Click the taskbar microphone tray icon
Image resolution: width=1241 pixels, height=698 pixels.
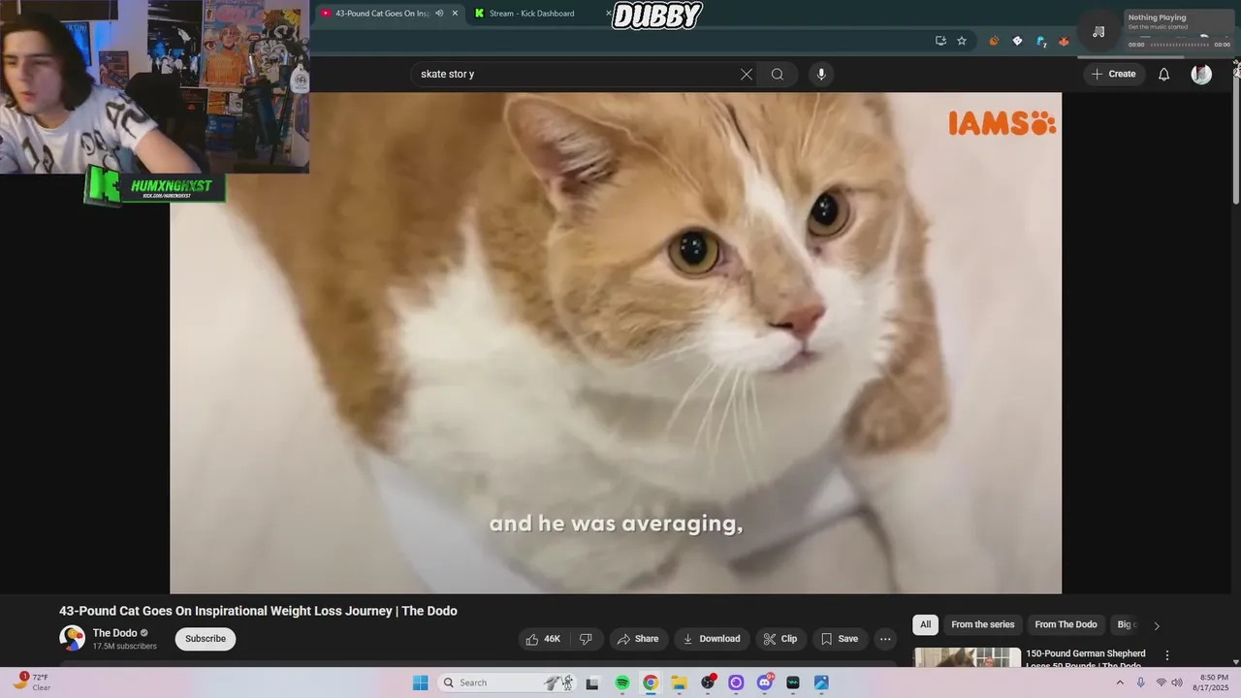click(1140, 682)
